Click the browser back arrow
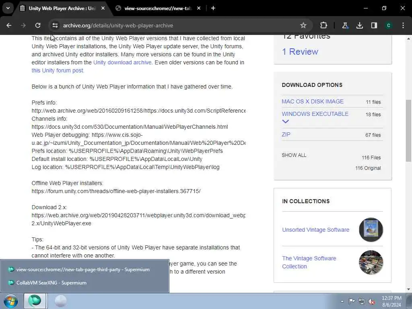Image resolution: width=412 pixels, height=309 pixels. tap(9, 25)
